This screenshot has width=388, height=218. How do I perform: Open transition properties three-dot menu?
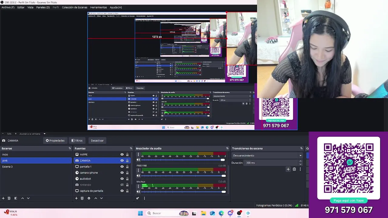click(x=300, y=169)
